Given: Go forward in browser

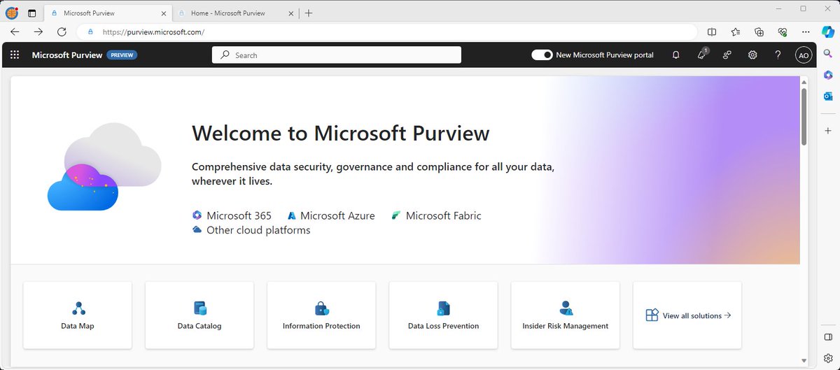Looking at the screenshot, I should (x=38, y=31).
